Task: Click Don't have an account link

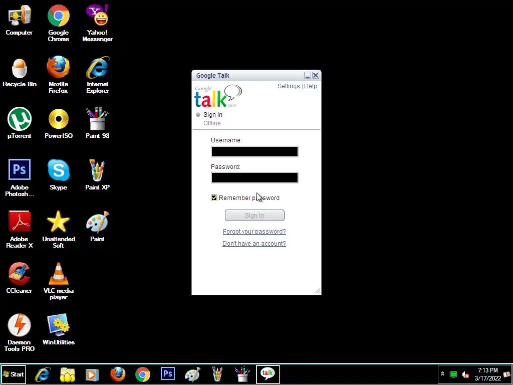Action: (x=254, y=244)
